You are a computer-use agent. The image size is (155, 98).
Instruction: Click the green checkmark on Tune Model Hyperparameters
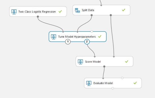point(100,36)
